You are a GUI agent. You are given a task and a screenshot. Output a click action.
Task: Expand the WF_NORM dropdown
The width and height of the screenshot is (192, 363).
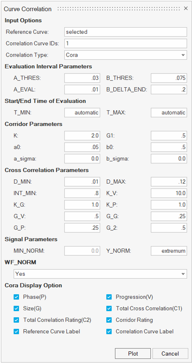point(100,274)
